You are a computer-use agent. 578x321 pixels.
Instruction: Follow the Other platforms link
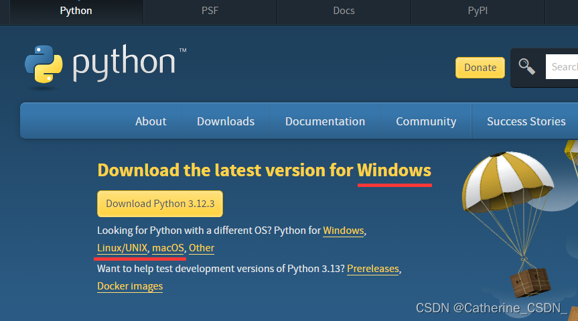tap(202, 248)
